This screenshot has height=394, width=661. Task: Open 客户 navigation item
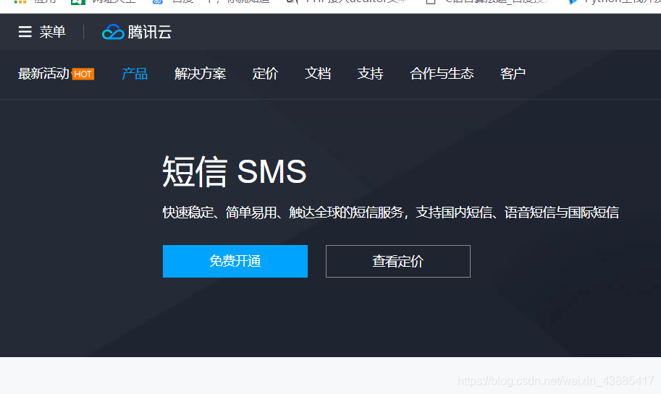pos(513,74)
